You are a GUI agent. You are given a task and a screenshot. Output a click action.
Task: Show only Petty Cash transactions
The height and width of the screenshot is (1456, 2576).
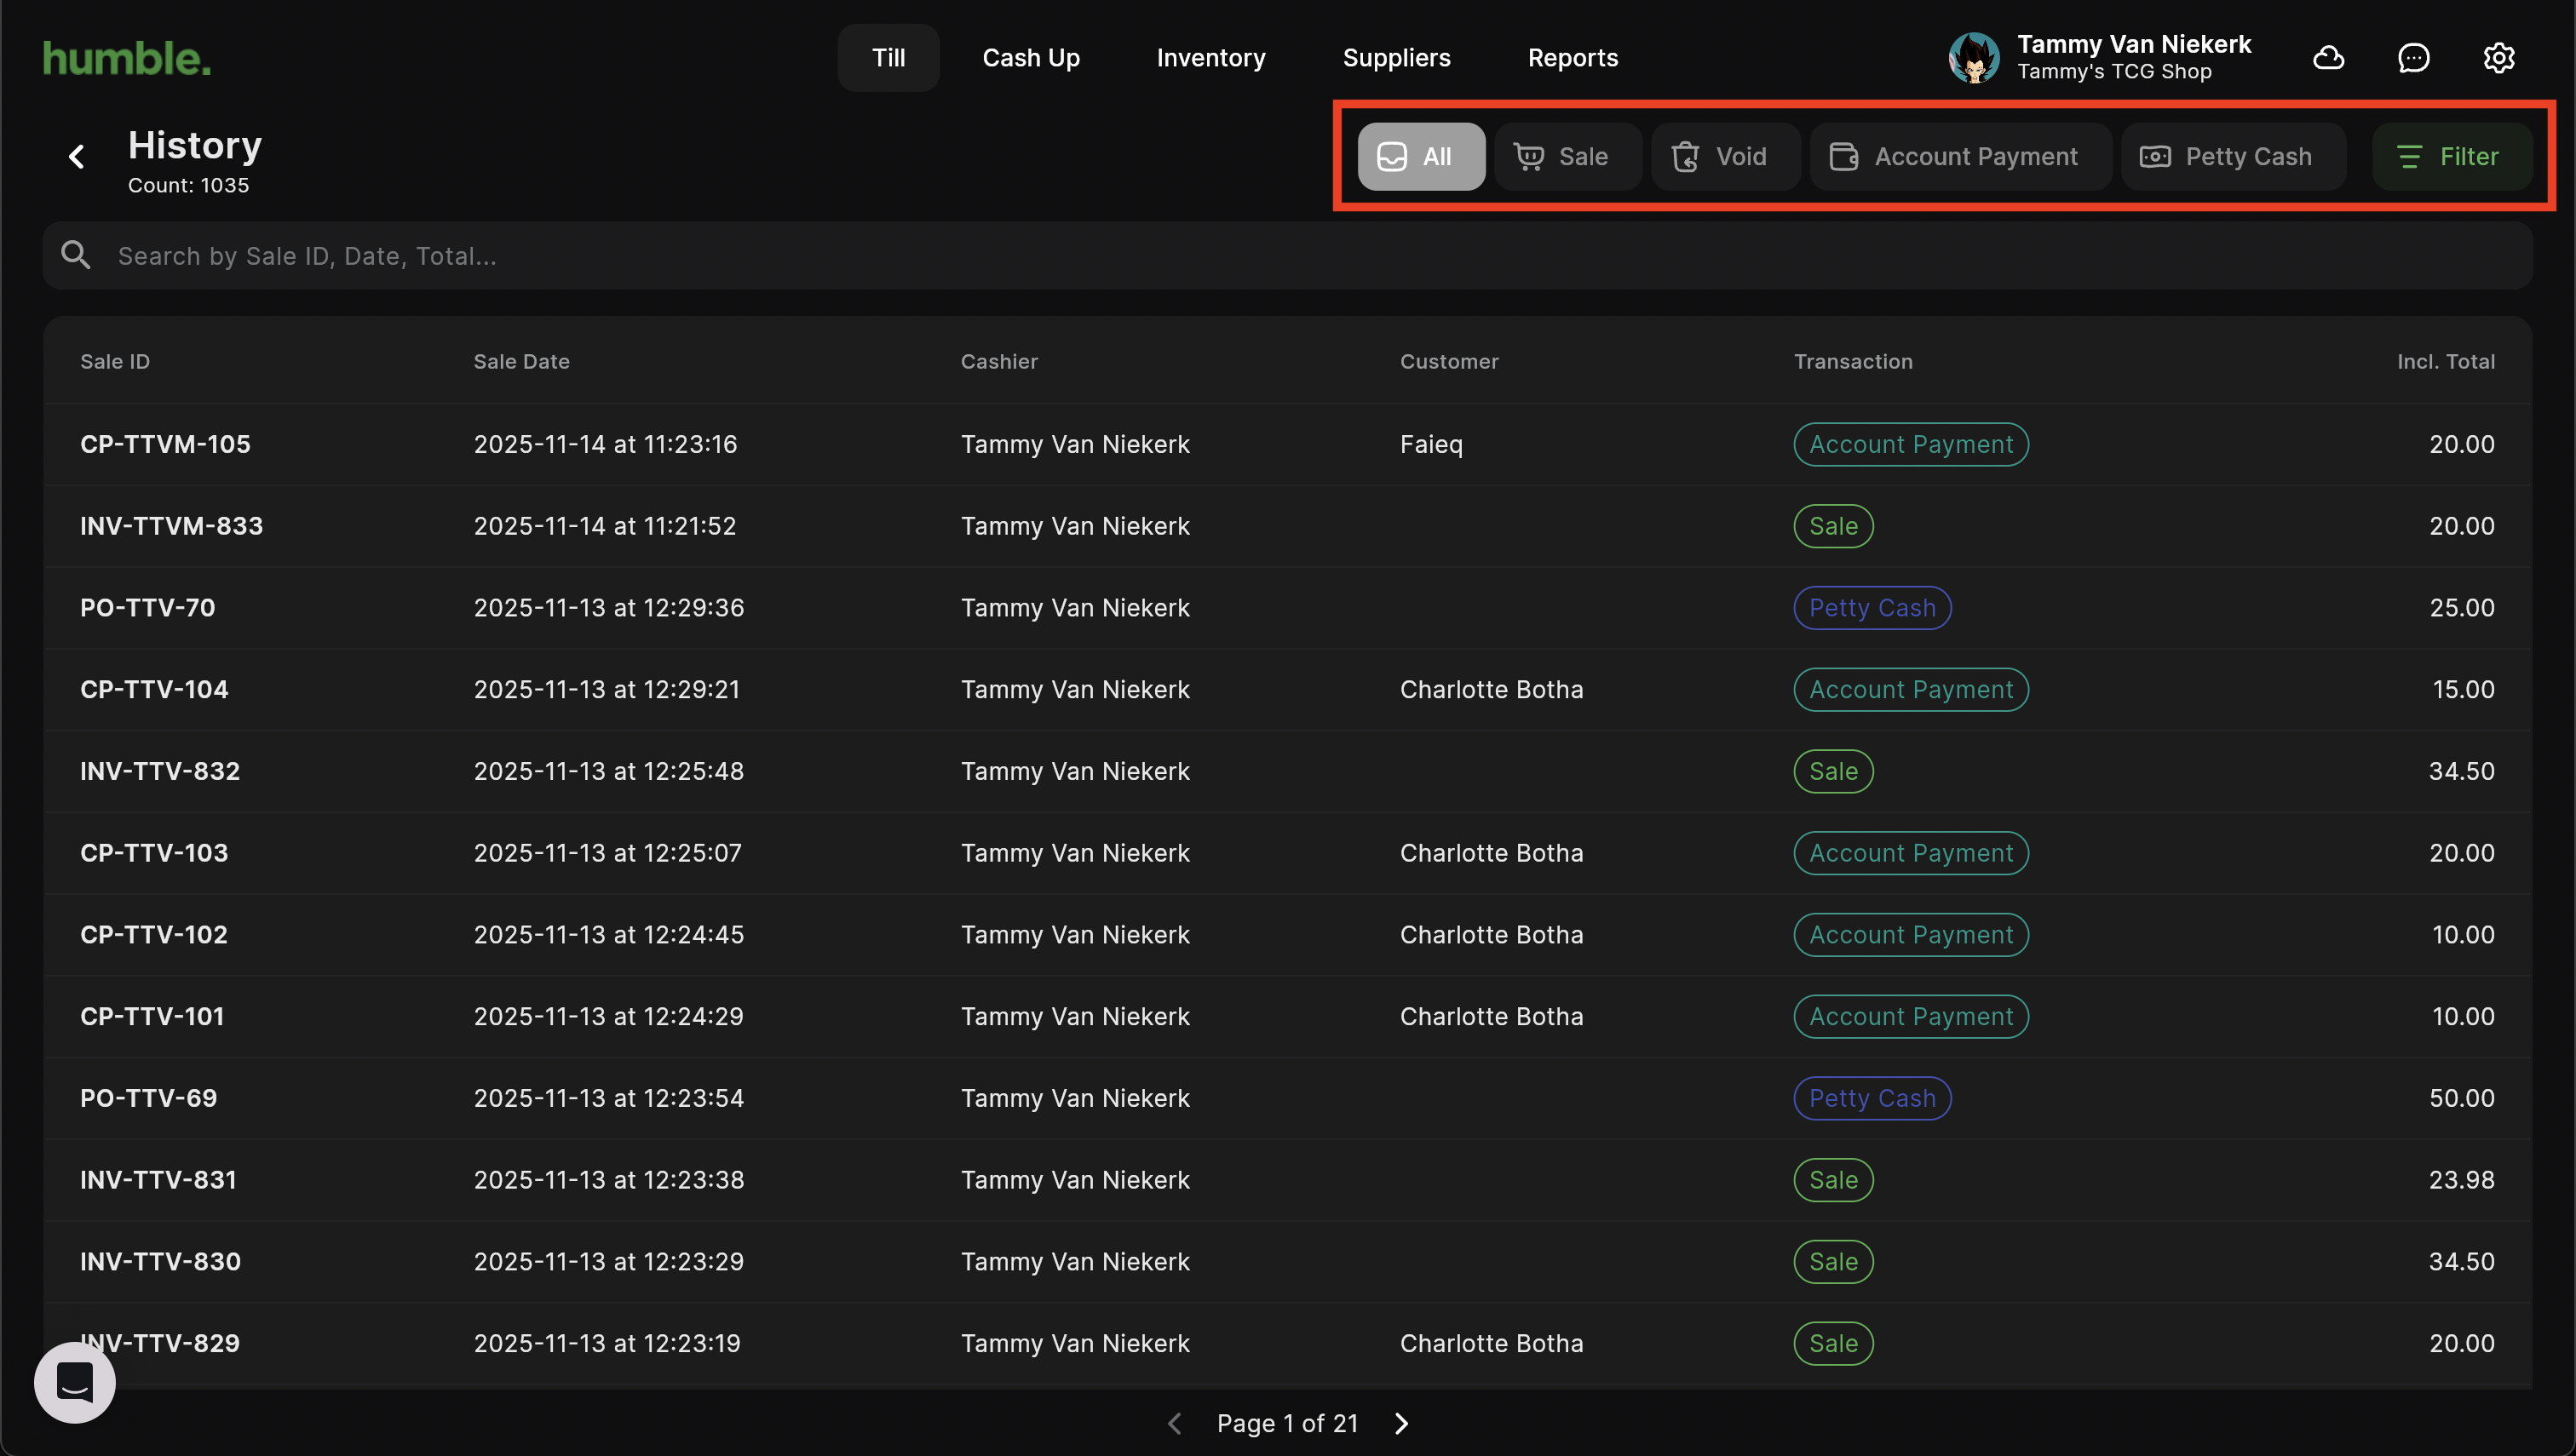(2231, 157)
